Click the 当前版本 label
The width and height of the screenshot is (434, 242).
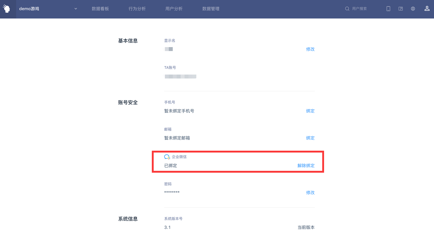pyautogui.click(x=306, y=227)
